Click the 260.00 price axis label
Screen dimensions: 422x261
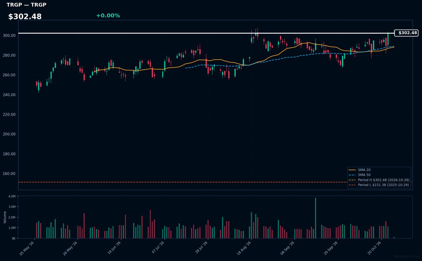pos(9,75)
